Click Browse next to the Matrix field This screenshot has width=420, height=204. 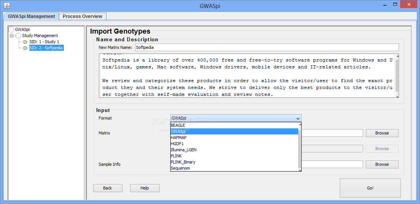click(x=382, y=133)
